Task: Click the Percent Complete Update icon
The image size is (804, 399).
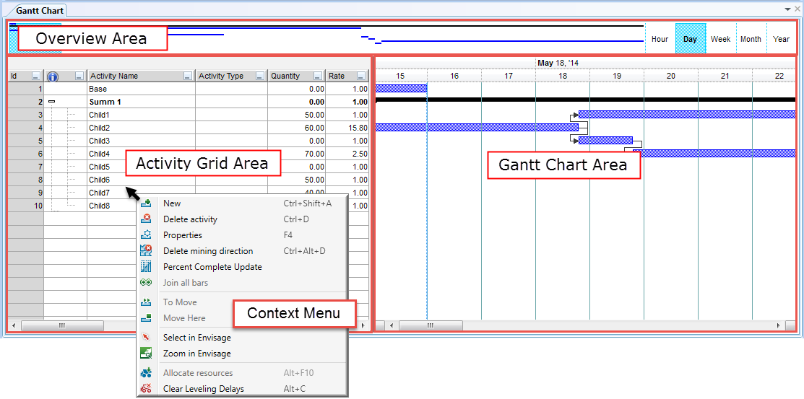Action: (146, 267)
